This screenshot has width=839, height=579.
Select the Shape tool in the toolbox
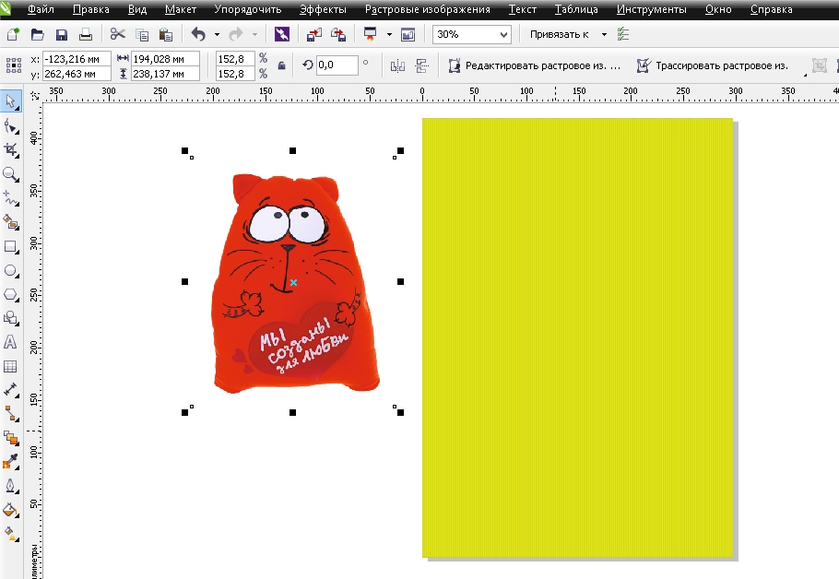(x=11, y=126)
